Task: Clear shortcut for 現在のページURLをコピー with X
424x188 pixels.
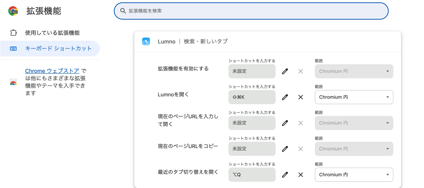Action: [301, 149]
